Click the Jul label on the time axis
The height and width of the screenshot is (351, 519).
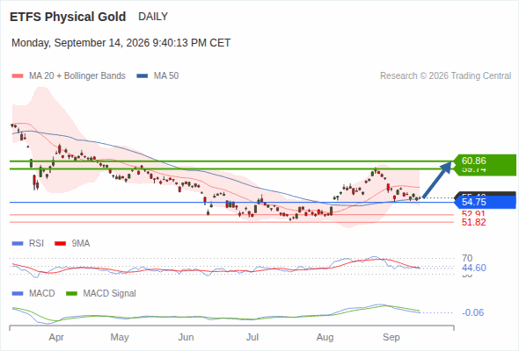pos(252,338)
